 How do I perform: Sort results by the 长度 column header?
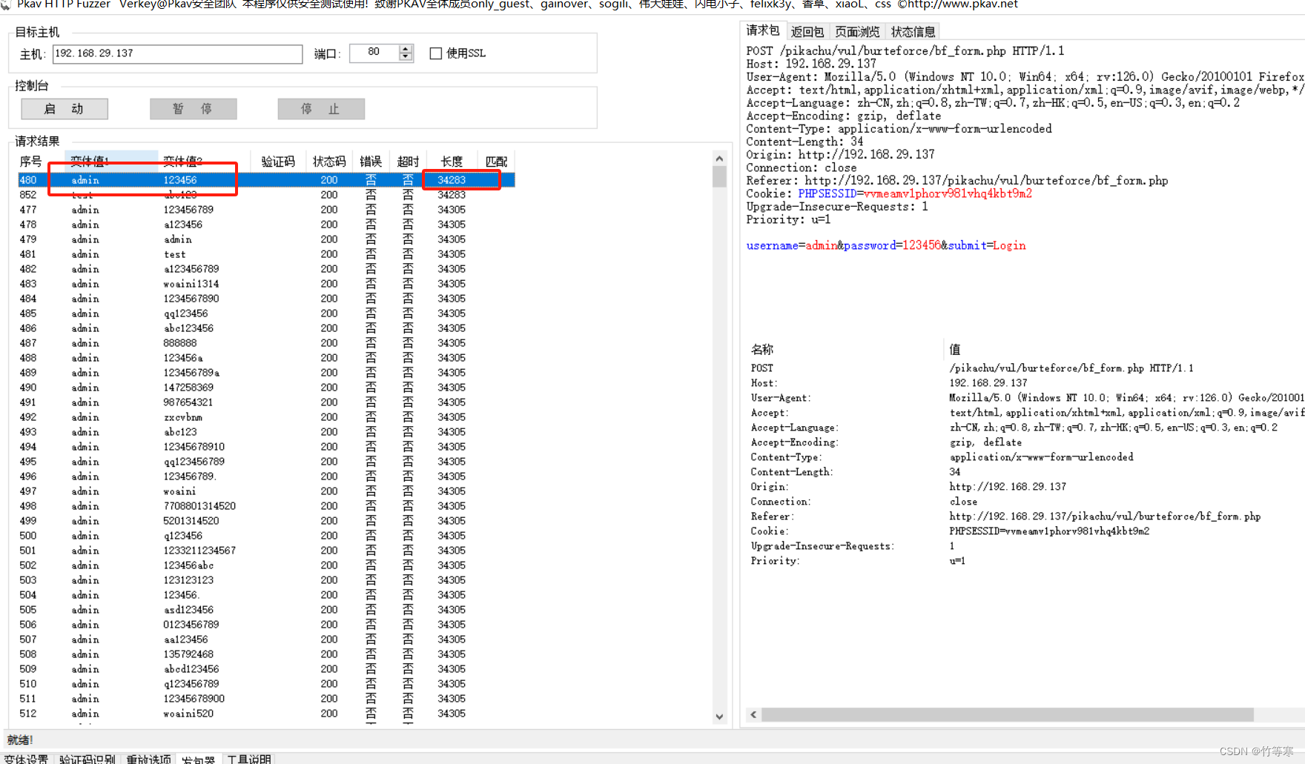pyautogui.click(x=452, y=162)
